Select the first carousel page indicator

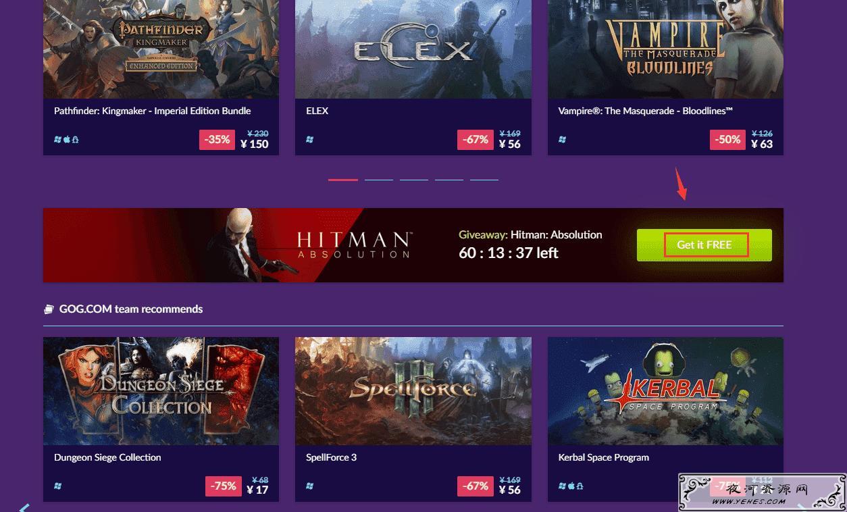click(x=343, y=180)
